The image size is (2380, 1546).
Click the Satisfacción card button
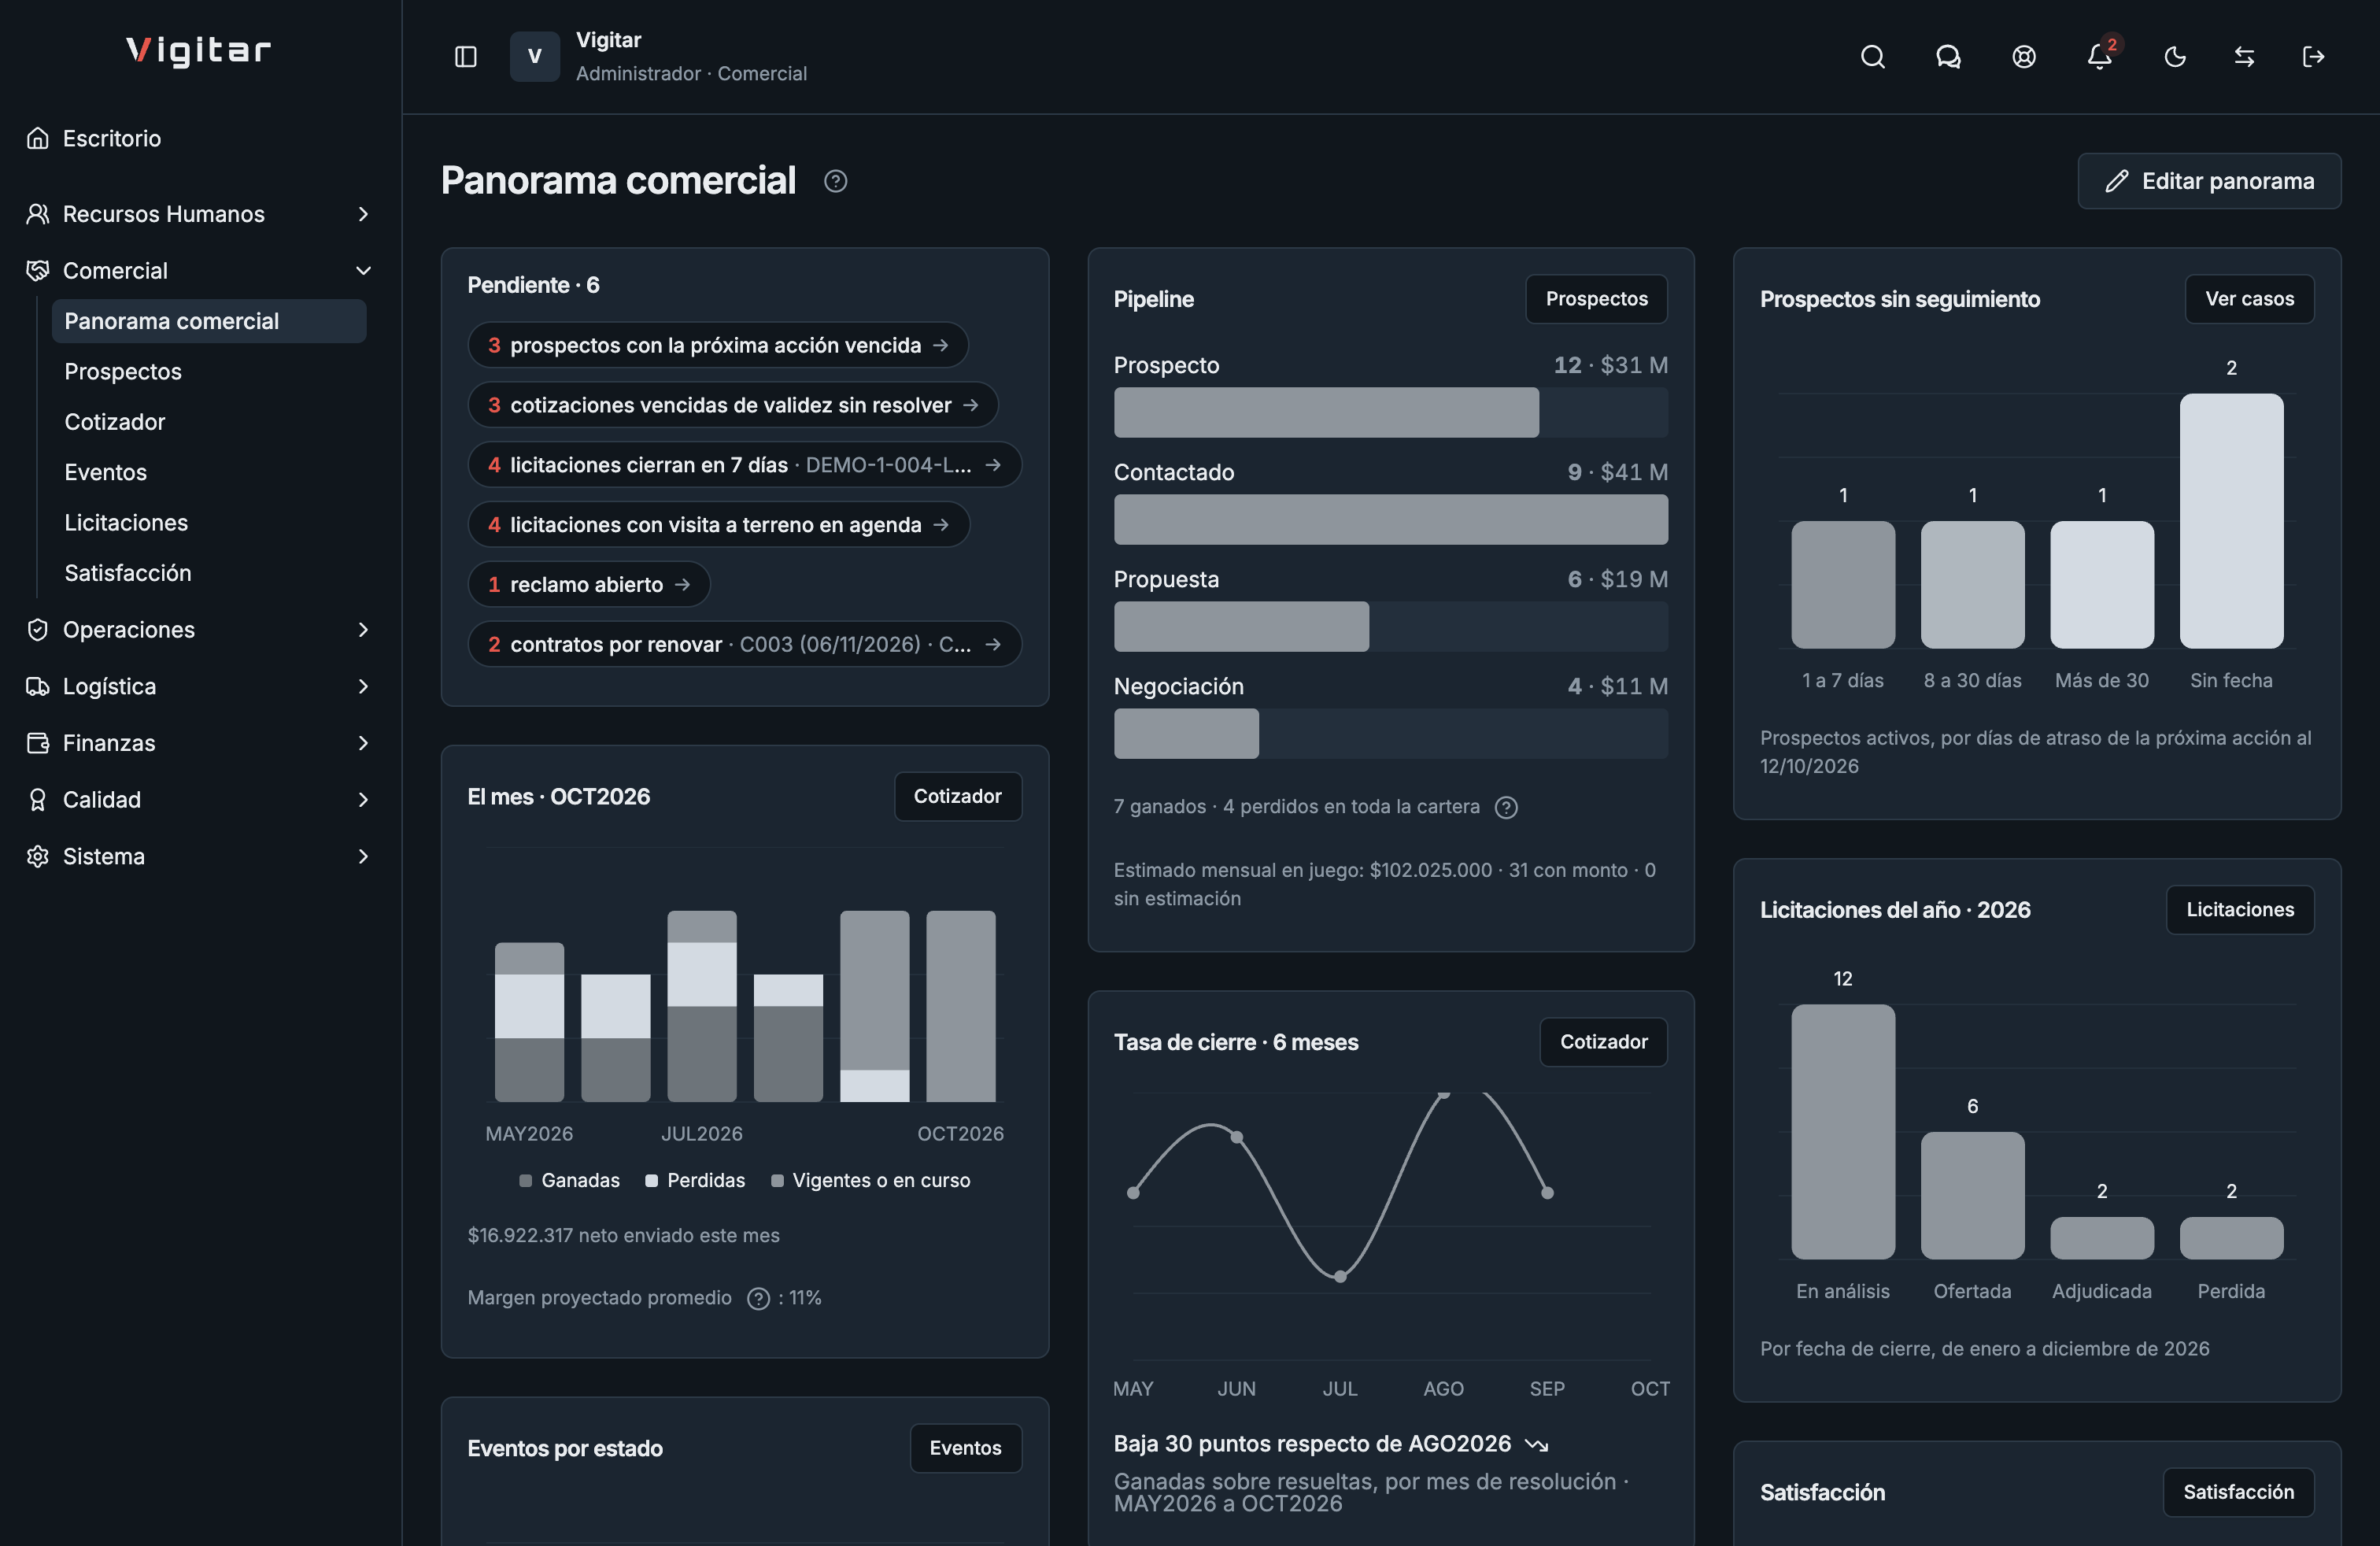[x=2238, y=1492]
